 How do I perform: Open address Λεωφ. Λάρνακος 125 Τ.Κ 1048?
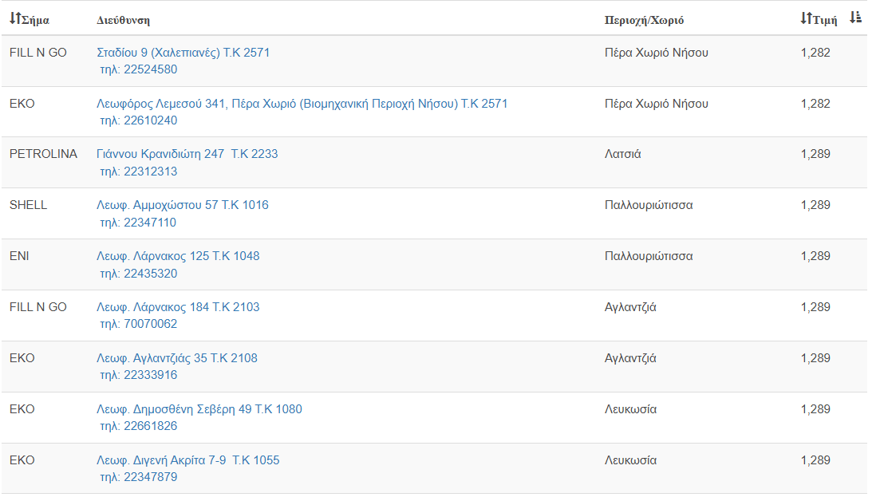[178, 256]
